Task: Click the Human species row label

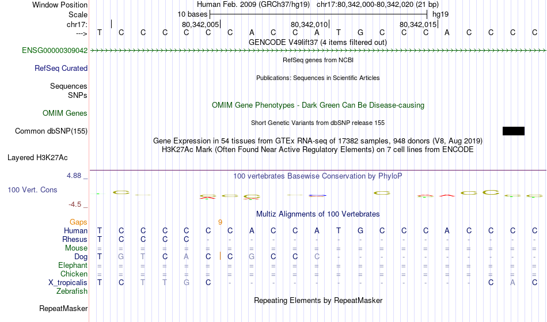Action: (x=75, y=231)
